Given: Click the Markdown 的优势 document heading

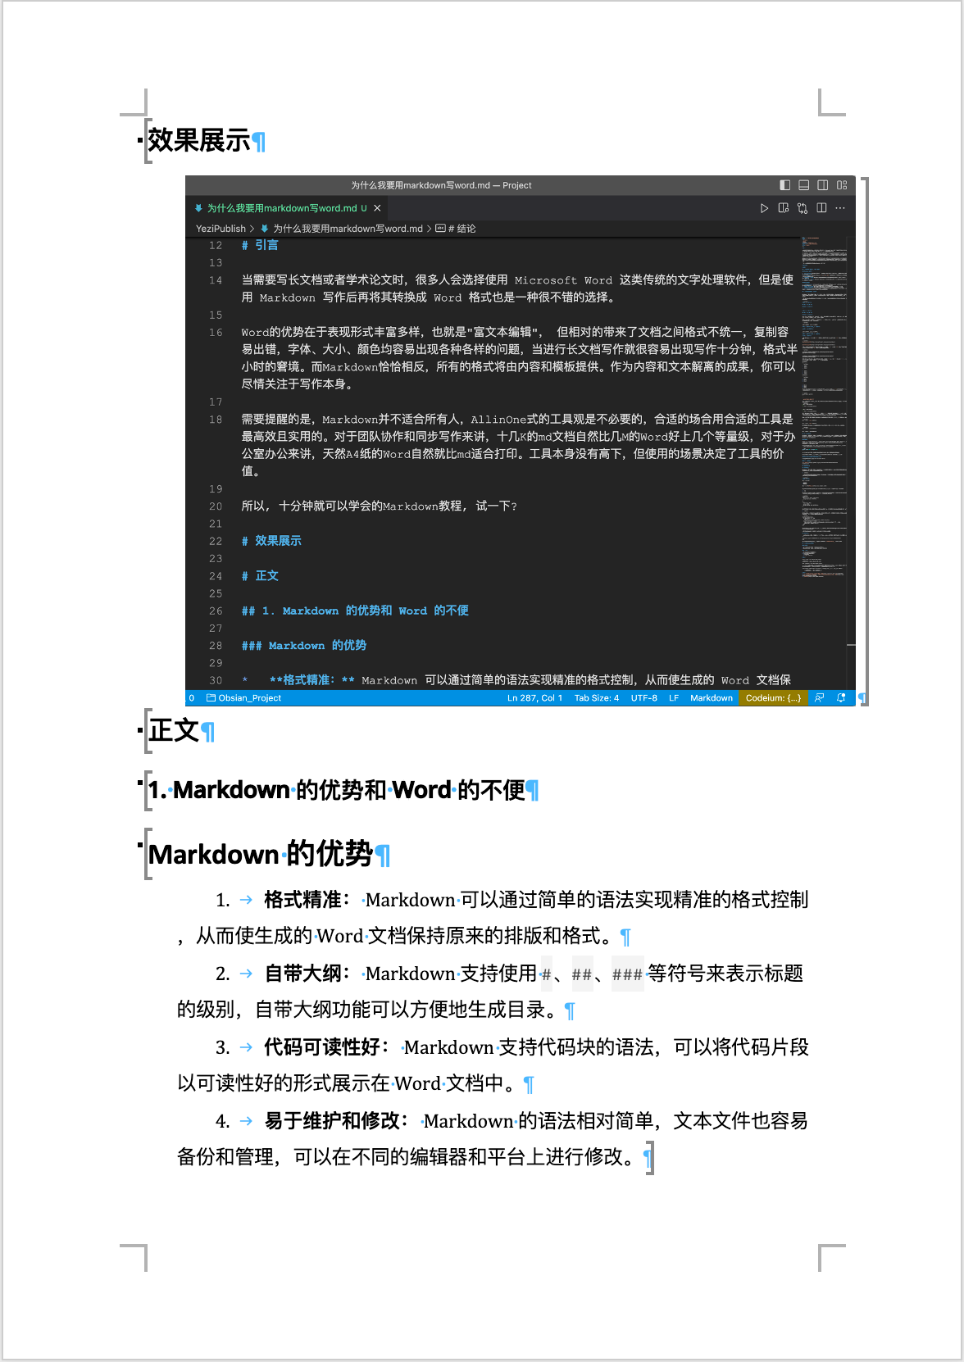Looking at the screenshot, I should click(261, 854).
